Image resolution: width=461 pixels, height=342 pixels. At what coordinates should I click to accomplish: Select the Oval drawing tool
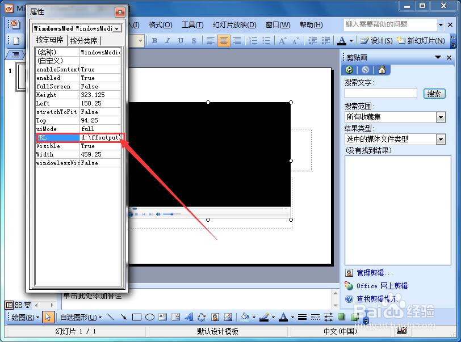coord(150,317)
